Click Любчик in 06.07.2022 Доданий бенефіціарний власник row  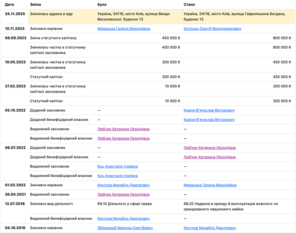210,157
